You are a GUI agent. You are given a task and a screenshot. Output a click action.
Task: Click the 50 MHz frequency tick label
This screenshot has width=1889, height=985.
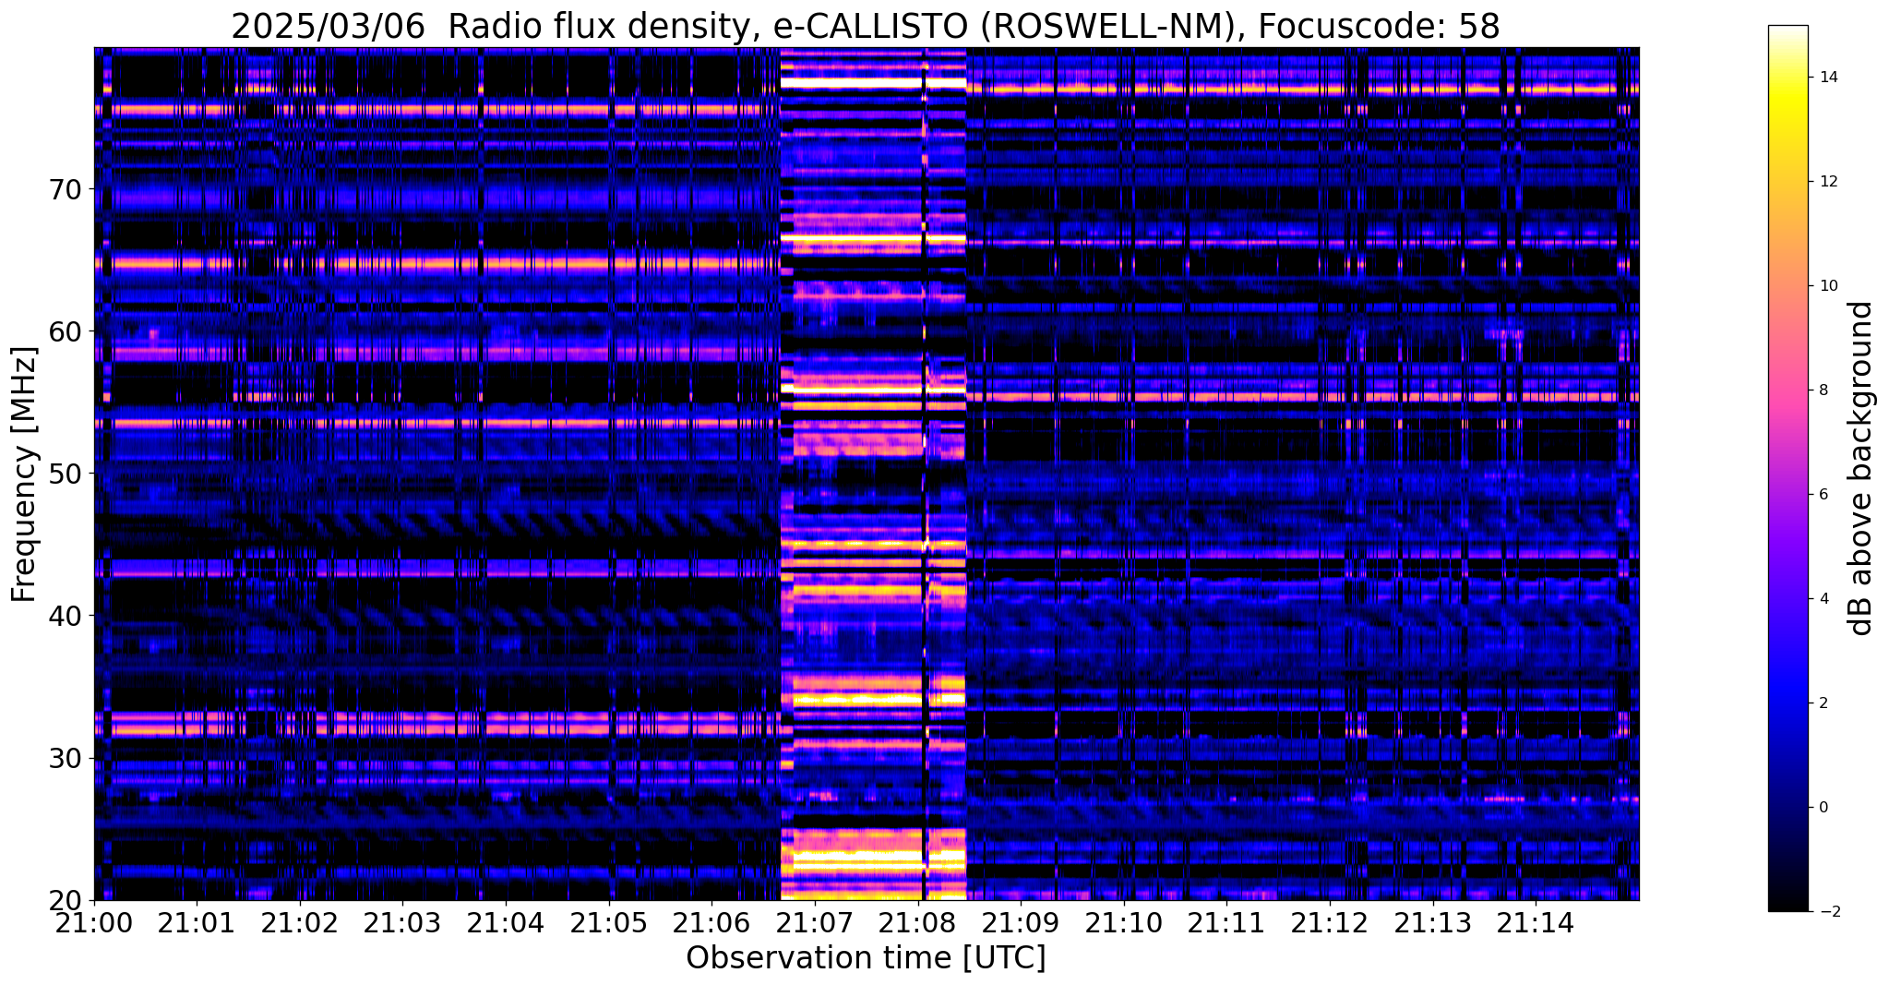coord(64,474)
